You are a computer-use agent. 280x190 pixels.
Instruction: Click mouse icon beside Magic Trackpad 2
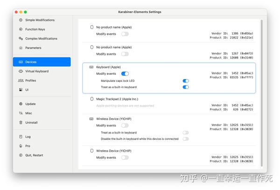pyautogui.click(x=92, y=99)
